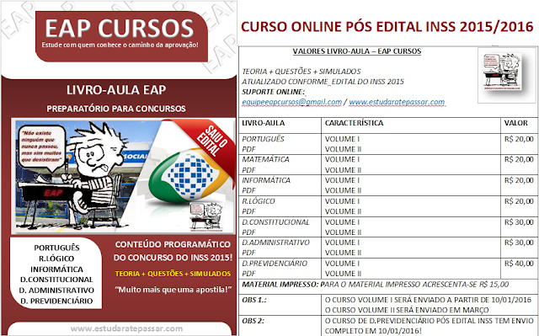Click PREPARATÓRIO PARA CONCURSOS on the flyer
The height and width of the screenshot is (336, 539).
[x=116, y=109]
